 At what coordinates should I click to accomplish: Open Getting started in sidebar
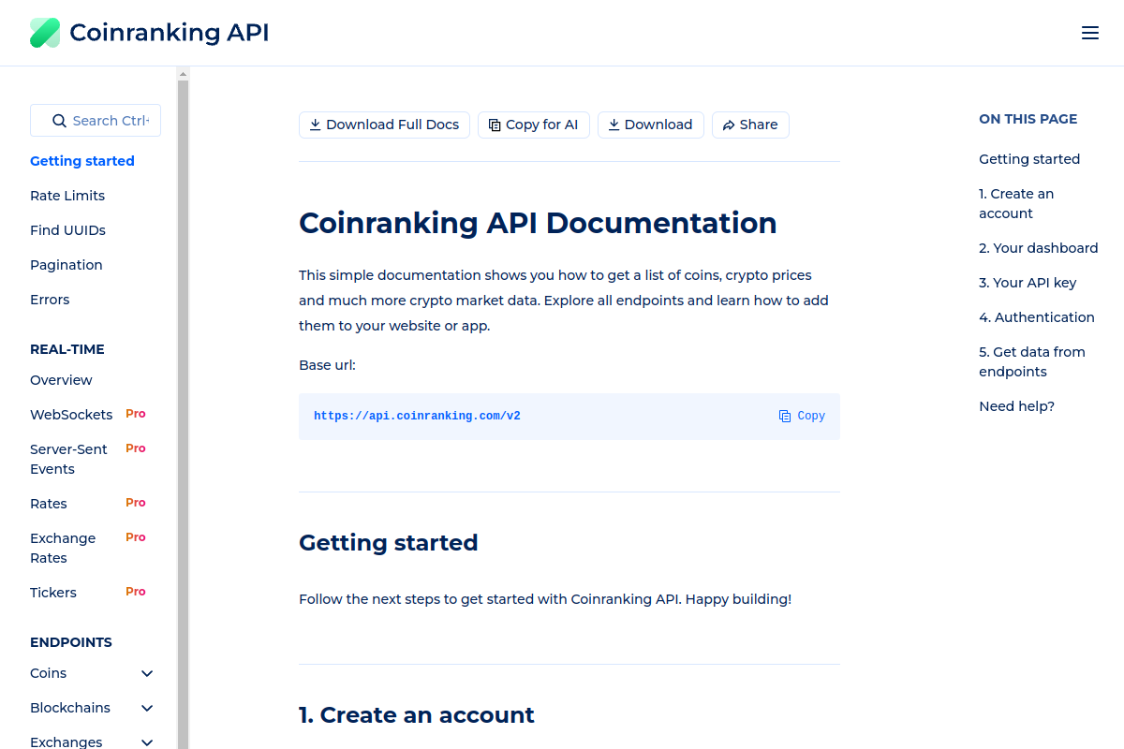(x=82, y=161)
